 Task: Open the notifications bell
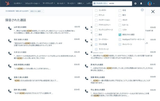(141, 3)
